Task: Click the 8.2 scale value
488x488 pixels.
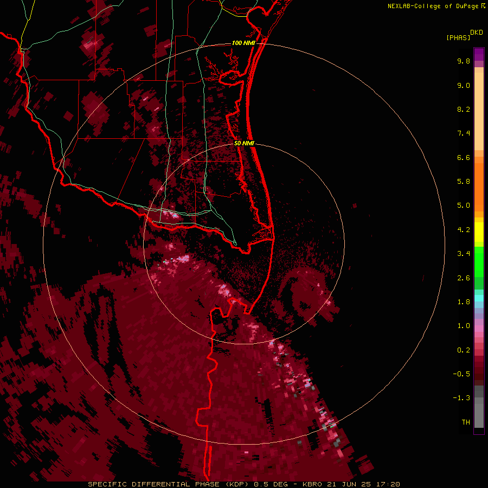Action: tap(464, 109)
